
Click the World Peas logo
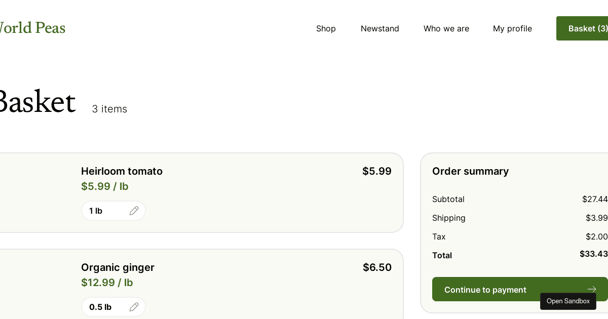point(30,28)
